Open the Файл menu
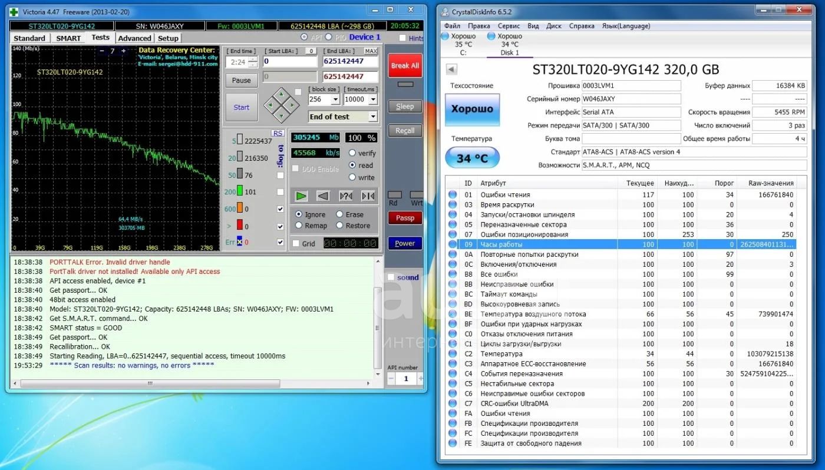 click(x=453, y=26)
